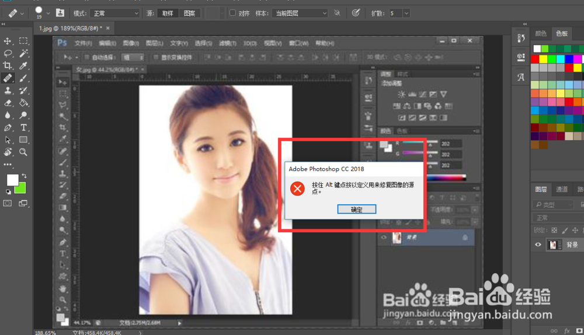Screen dimensions: 584x335
Task: Switch to the 颜色 color tab
Action: [x=541, y=33]
